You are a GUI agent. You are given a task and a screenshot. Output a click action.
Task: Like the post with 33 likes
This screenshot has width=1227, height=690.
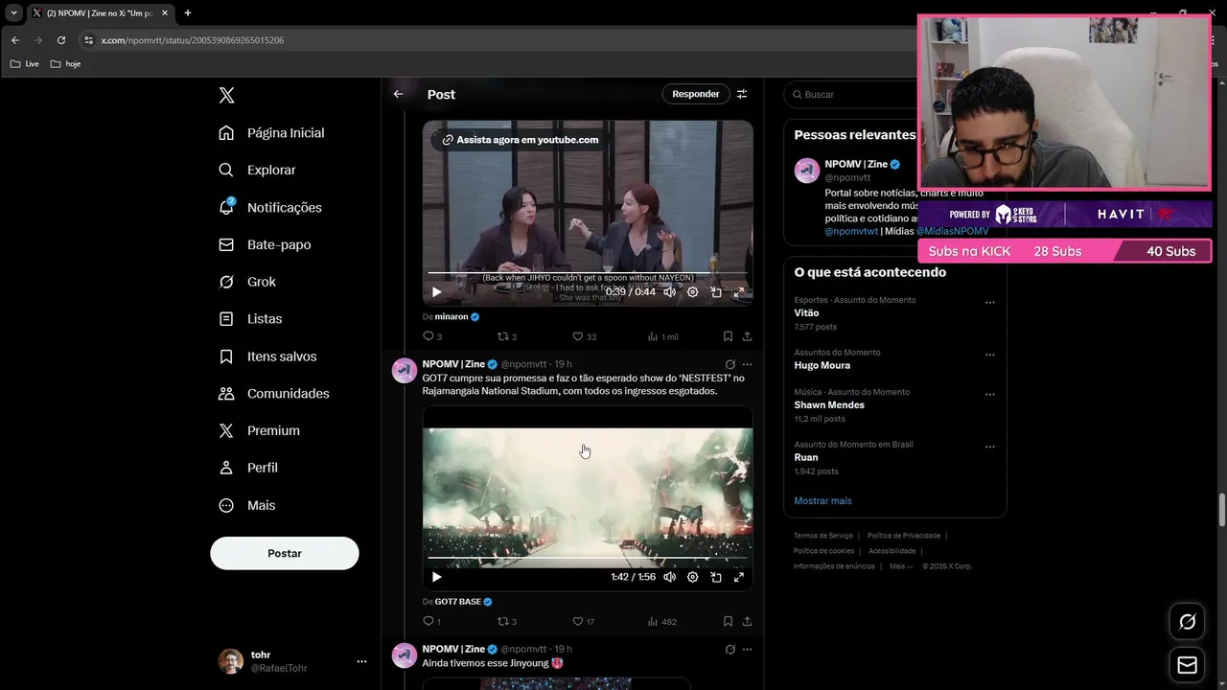(585, 336)
